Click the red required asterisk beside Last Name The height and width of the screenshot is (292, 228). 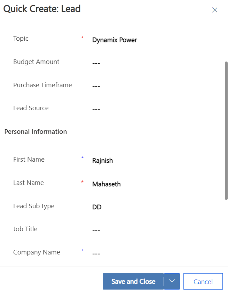pos(82,182)
